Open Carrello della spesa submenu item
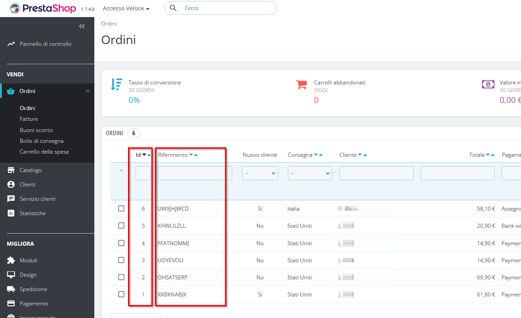Viewport: 521px width, 318px height. [44, 151]
